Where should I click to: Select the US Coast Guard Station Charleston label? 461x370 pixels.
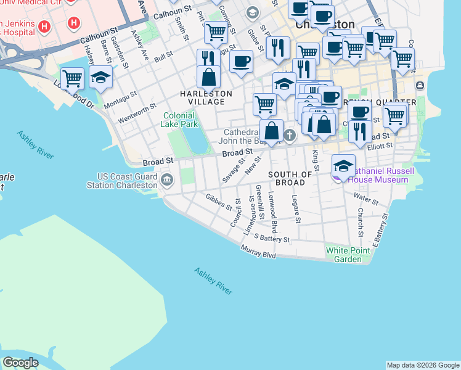(122, 181)
